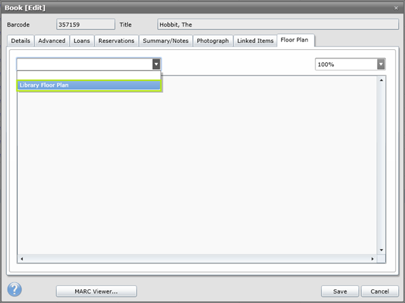Switch to the Details tab

20,41
